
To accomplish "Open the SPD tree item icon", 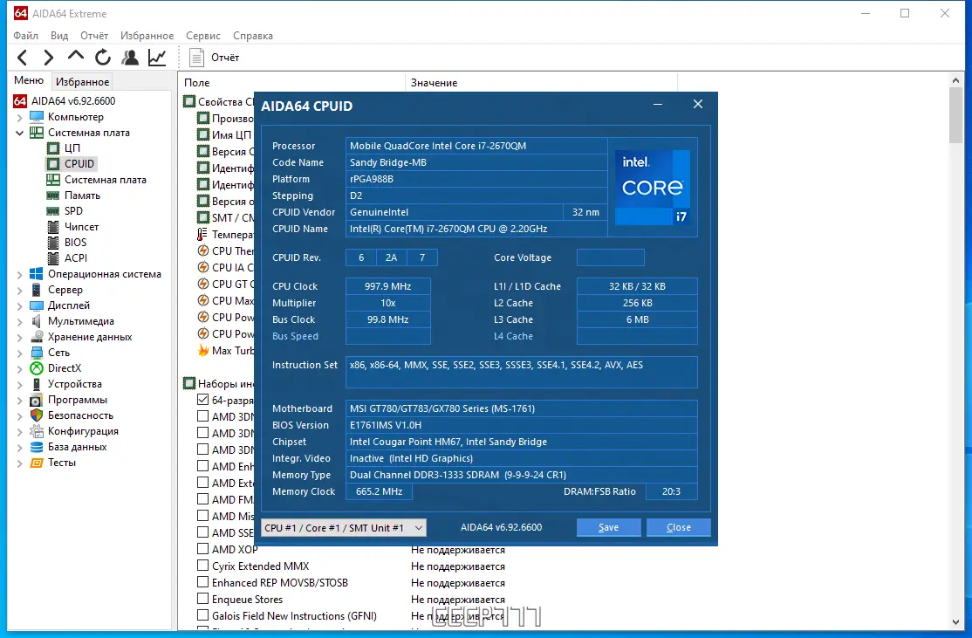I will point(53,211).
